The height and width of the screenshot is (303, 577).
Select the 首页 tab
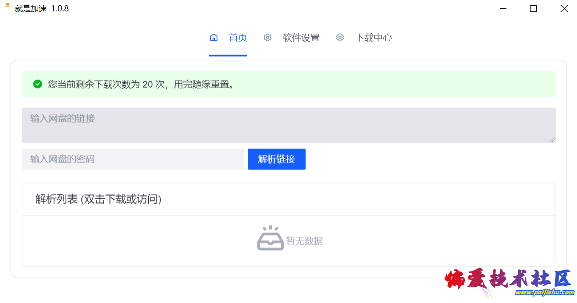coord(238,38)
